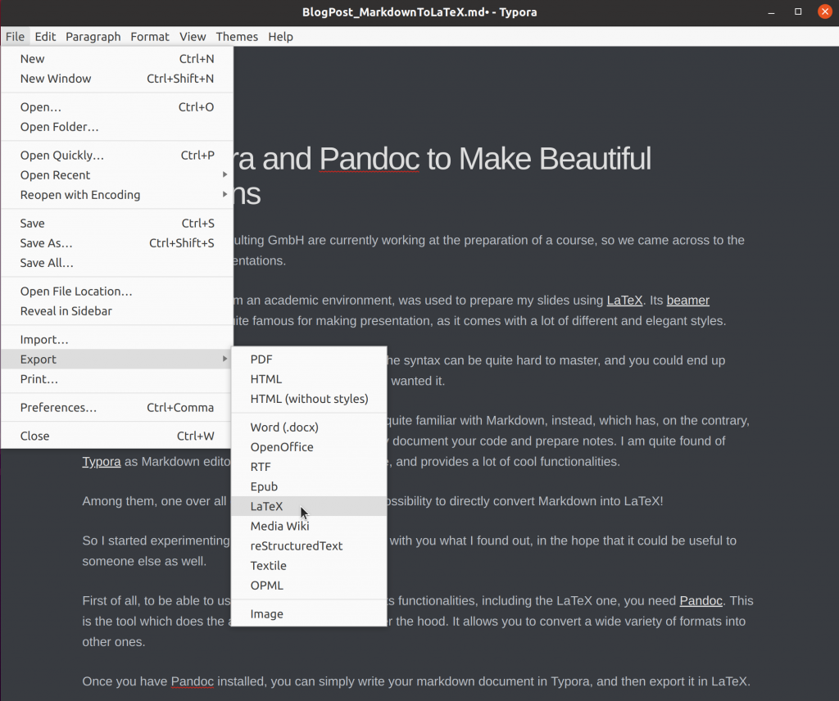Choose Open Folder... menu entry
Viewport: 839px width, 701px height.
coord(117,127)
